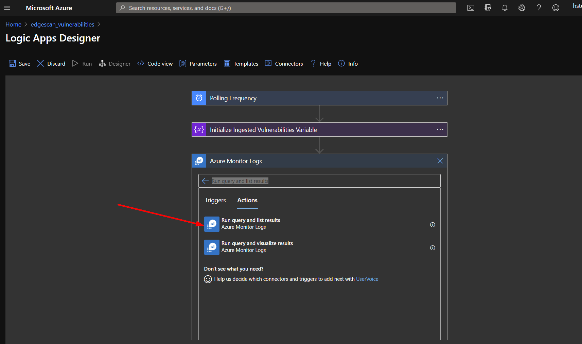582x344 pixels.
Task: Click the Azure Monitor Logs header icon
Action: point(199,161)
